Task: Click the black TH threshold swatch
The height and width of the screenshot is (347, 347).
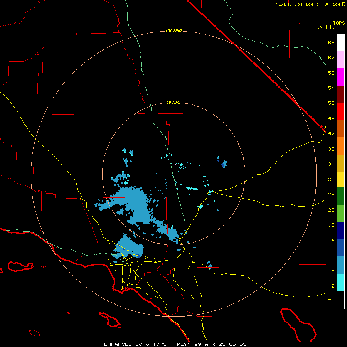Action: [340, 300]
